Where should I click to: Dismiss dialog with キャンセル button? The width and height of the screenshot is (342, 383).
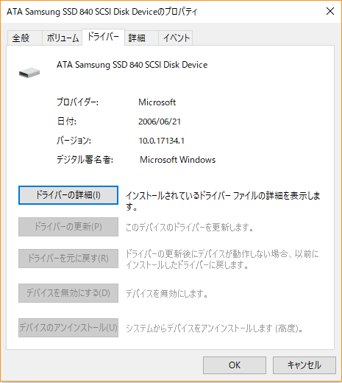click(x=304, y=365)
